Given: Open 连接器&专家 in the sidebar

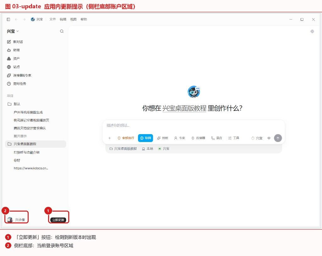Looking at the screenshot, I should (35, 75).
